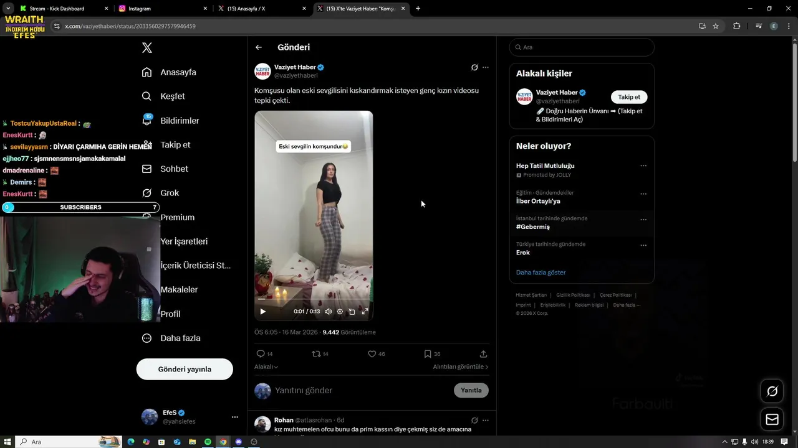The width and height of the screenshot is (798, 448).
Task: Play the video with the play button
Action: coord(262,311)
